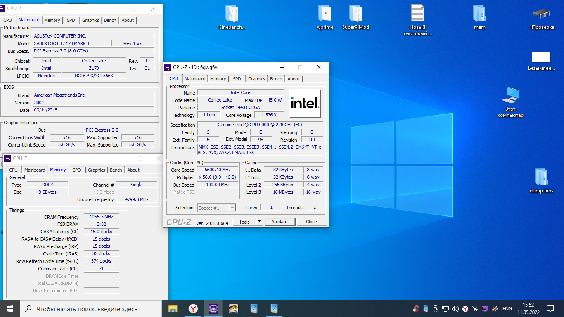Image resolution: width=564 pixels, height=317 pixels.
Task: Select CPU tab in the Mainboard window
Action: pos(8,20)
